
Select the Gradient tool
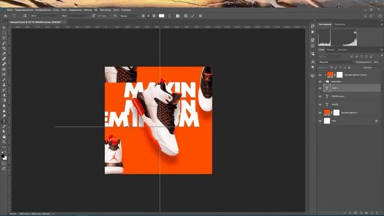tap(4, 100)
